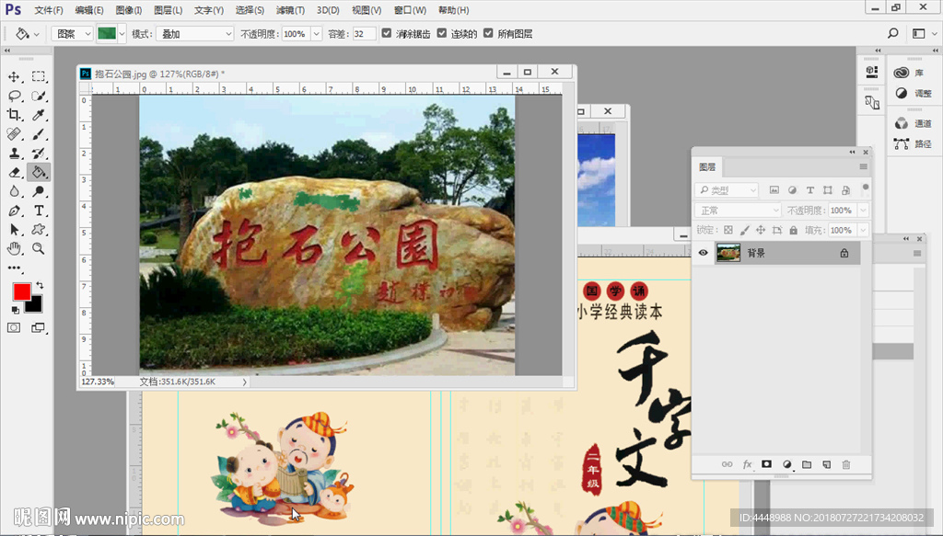Toggle the 连续的 contiguous checkbox
Screen dimensions: 943x536
point(442,33)
